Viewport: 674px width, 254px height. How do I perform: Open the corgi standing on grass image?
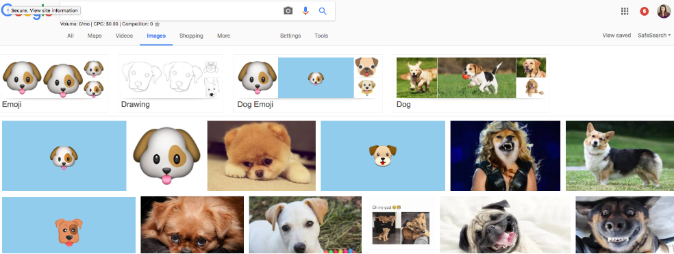pyautogui.click(x=620, y=155)
